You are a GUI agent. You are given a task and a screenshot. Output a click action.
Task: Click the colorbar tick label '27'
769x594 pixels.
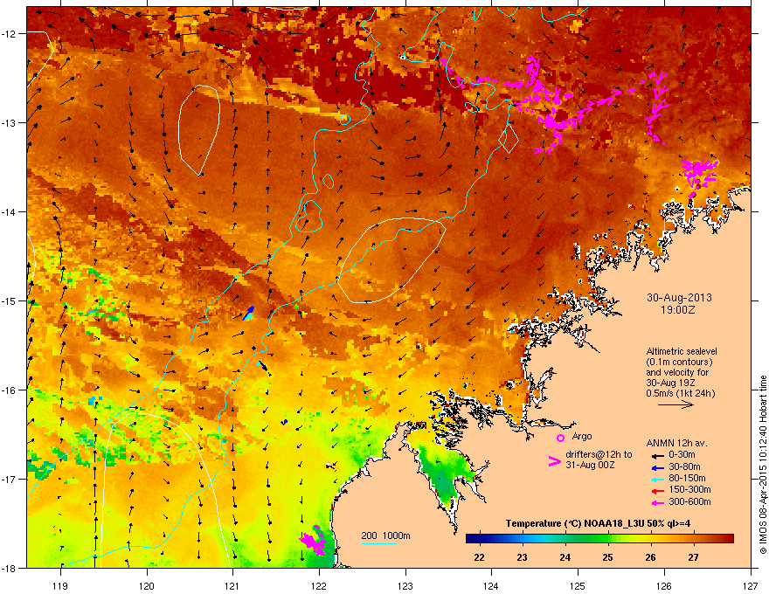[x=693, y=557]
